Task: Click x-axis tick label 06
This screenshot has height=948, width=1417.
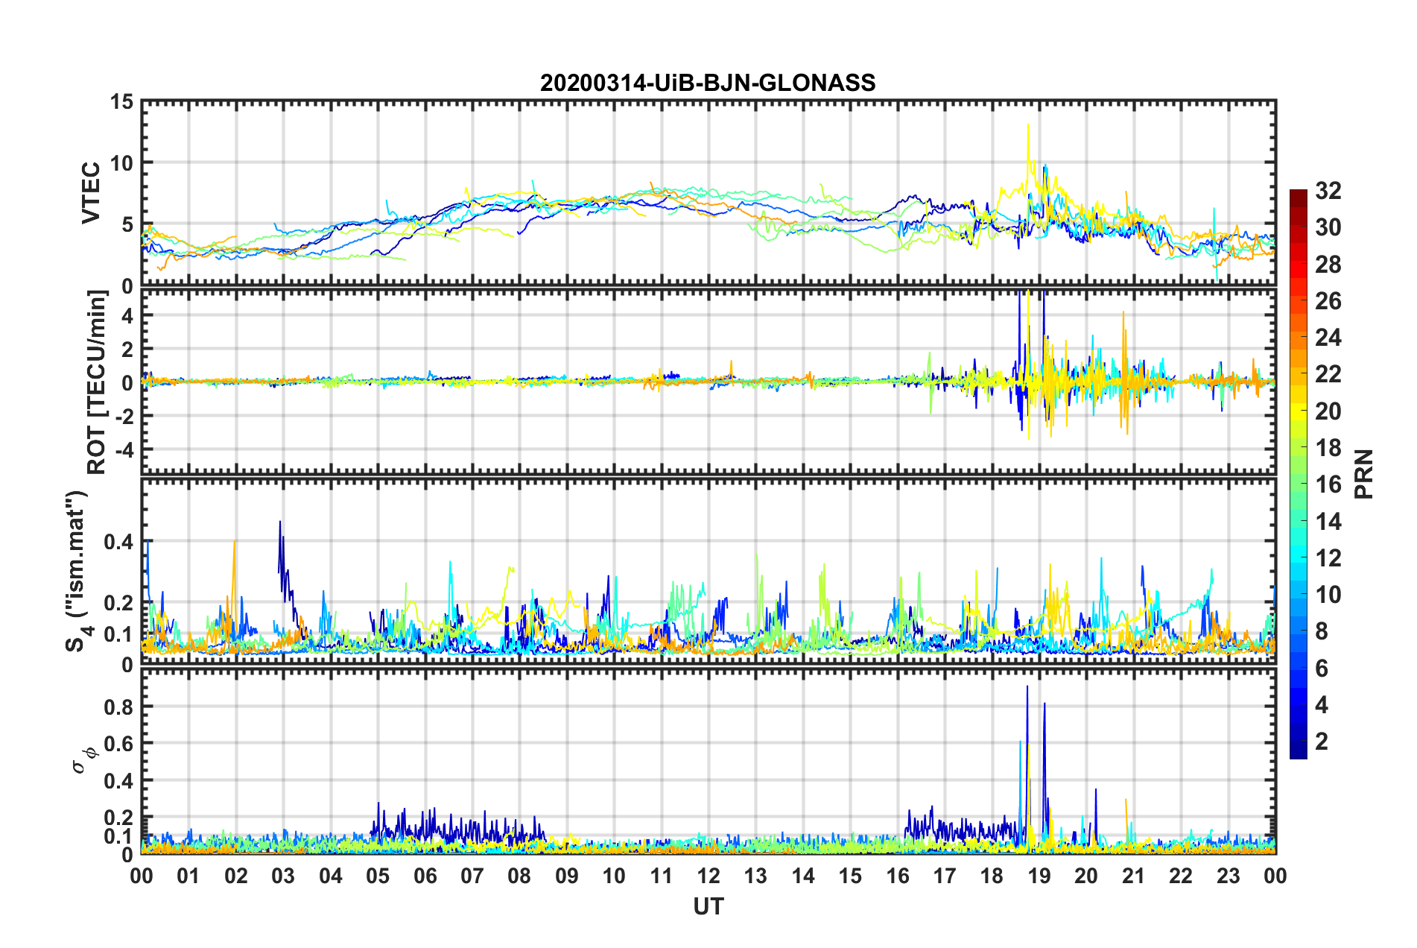Action: tap(425, 876)
